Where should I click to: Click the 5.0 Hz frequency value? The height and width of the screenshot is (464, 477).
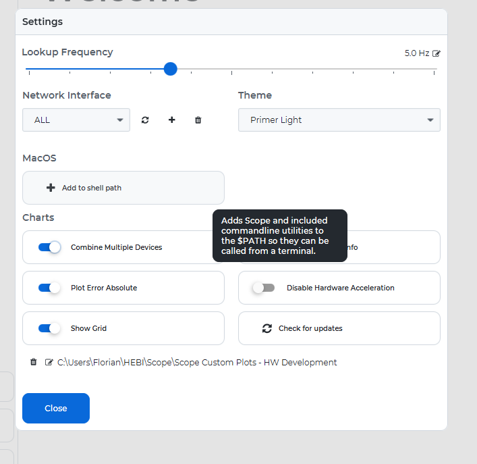[x=416, y=53]
